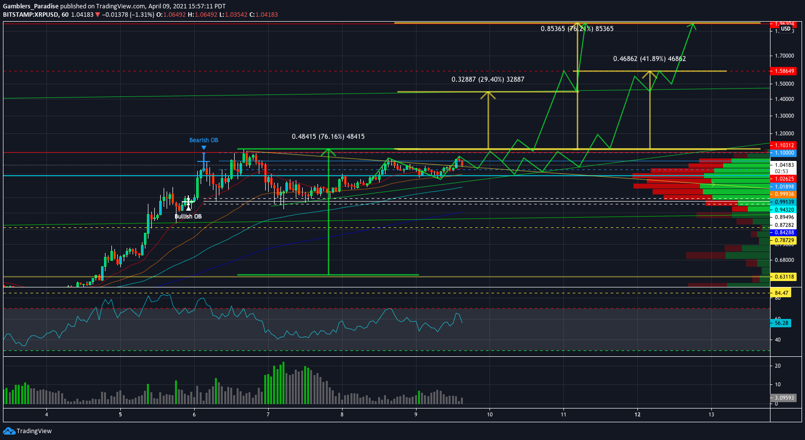Click the 0.68000 price axis tick

784,260
